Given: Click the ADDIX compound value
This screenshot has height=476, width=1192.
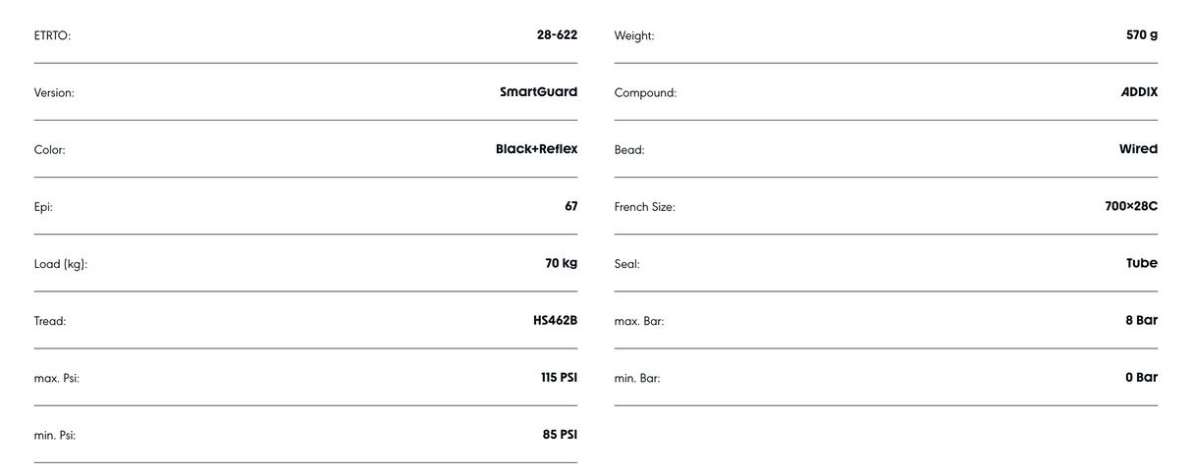Looking at the screenshot, I should [1139, 92].
